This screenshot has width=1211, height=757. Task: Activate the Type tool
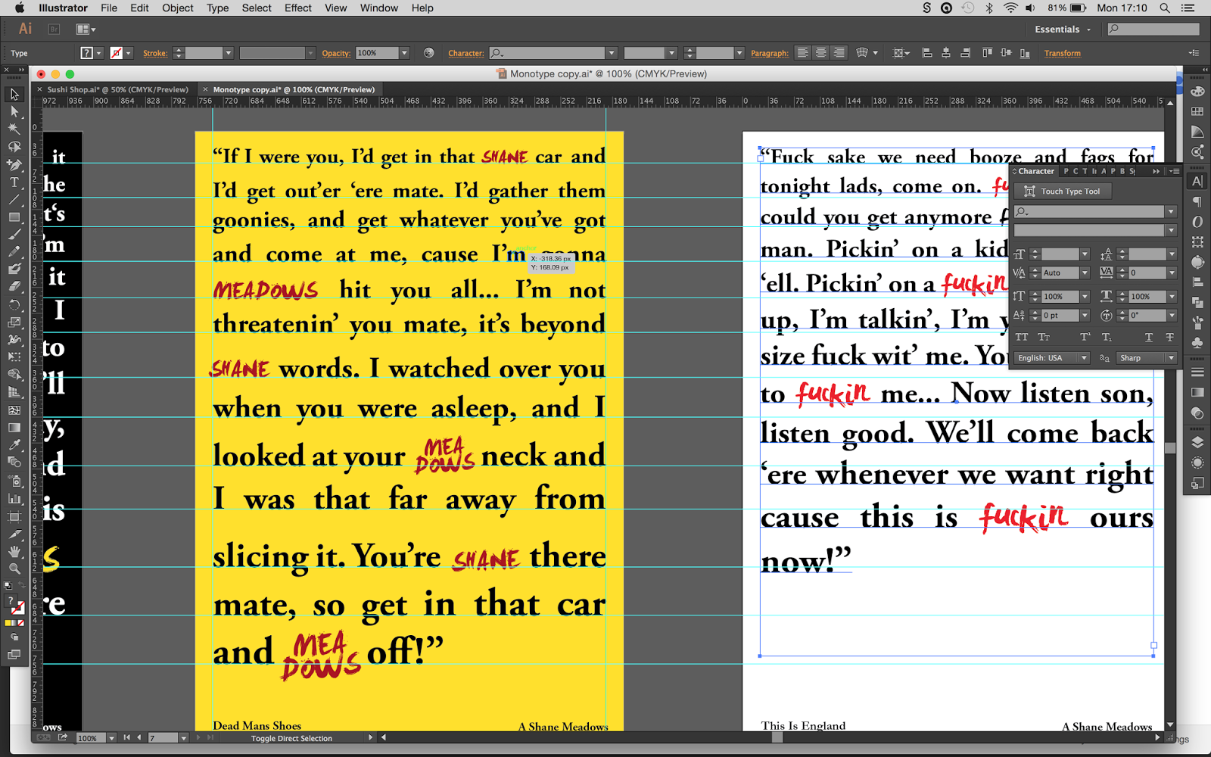pos(14,182)
